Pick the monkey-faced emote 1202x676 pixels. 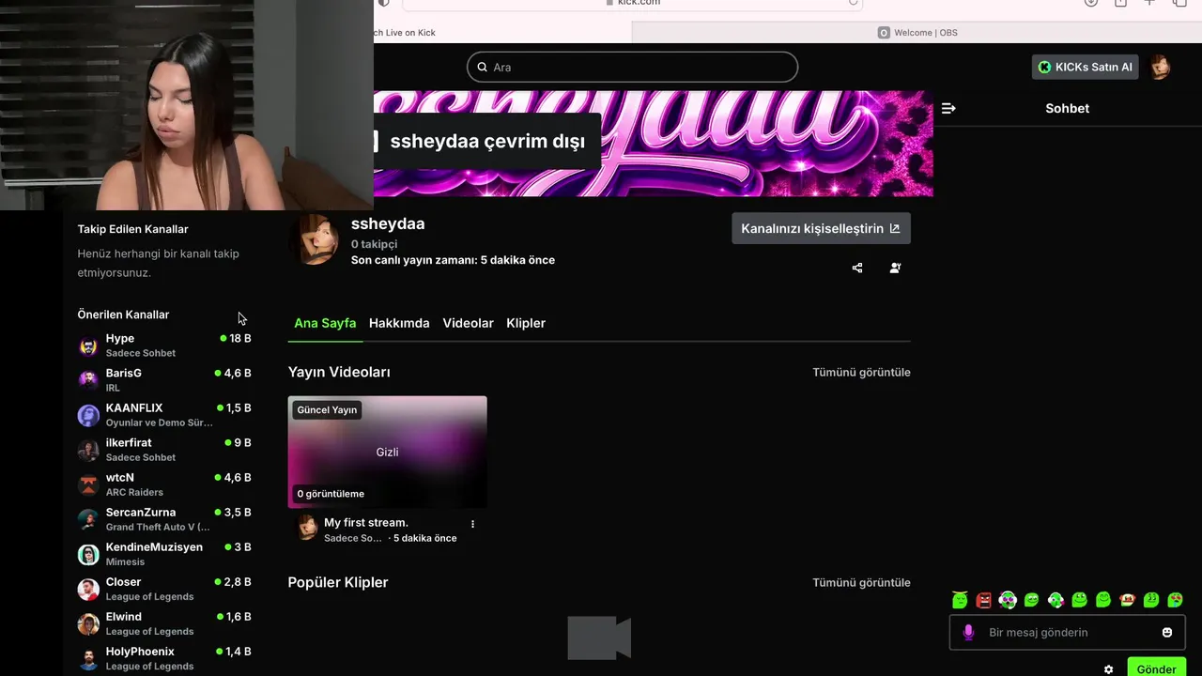[x=1127, y=599]
